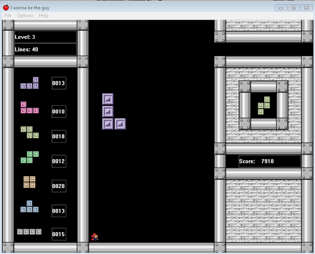This screenshot has height=254, width=315.
Task: Click the red apple window icon
Action: (x=6, y=7)
